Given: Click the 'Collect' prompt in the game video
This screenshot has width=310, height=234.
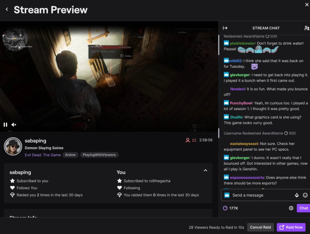Looking at the screenshot, I should (x=126, y=56).
